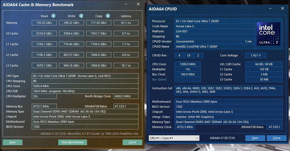The height and width of the screenshot is (151, 290).
Task: Click the Instruction Set text box
Action: tap(228, 90)
